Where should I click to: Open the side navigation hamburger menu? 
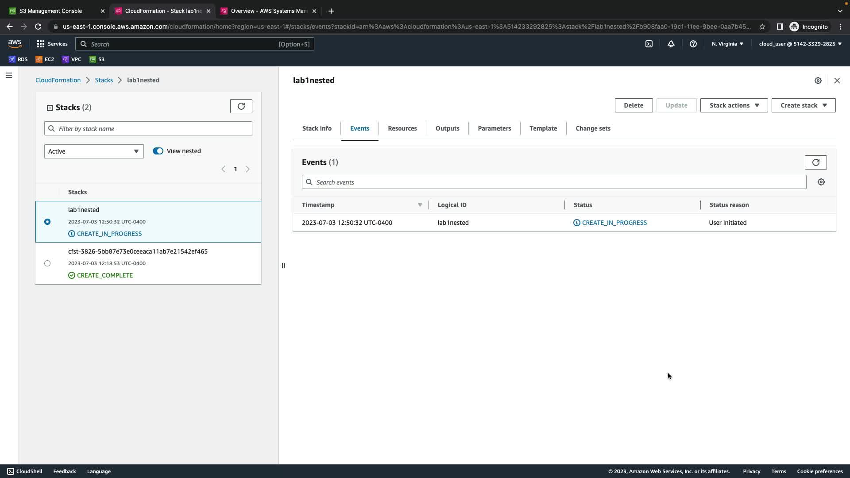click(x=8, y=75)
